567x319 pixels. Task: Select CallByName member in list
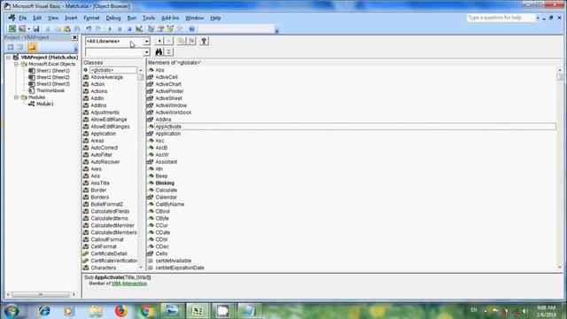169,205
